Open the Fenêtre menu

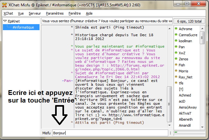75,13
